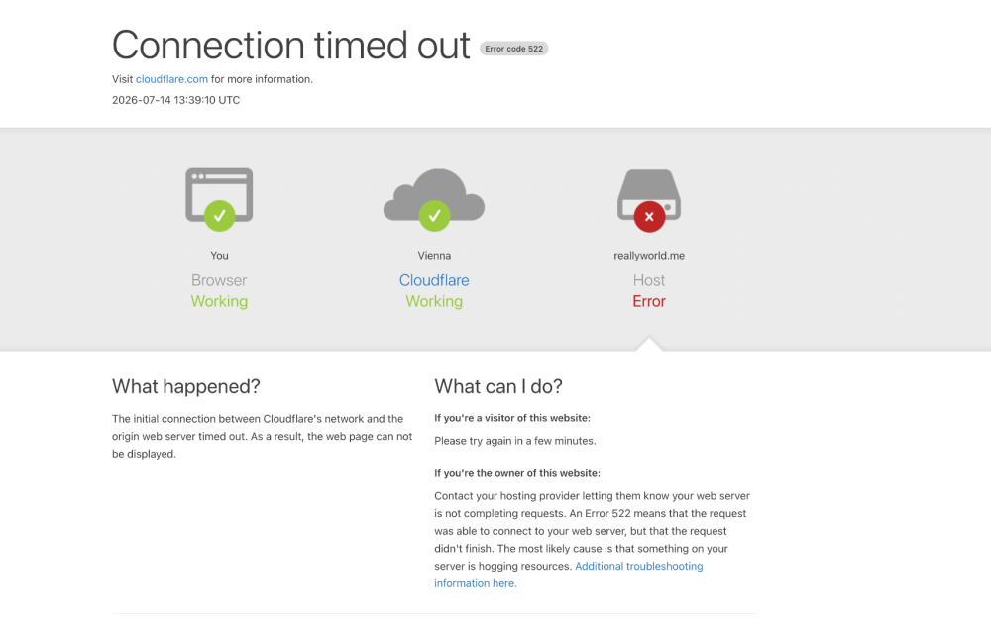
Task: Open the cloudflare.com link
Action: click(x=171, y=79)
